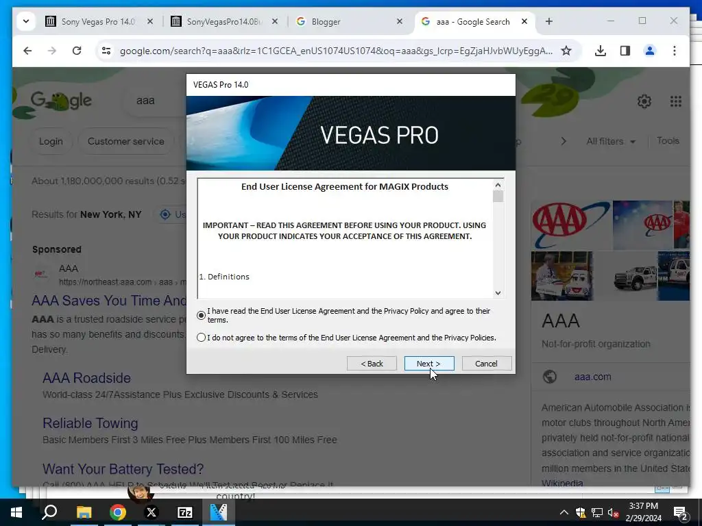
Task: Cancel the VEGAS Pro installation
Action: coord(486,364)
